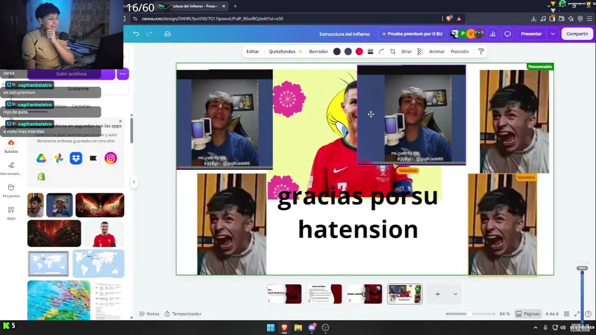Open help question mark icon
This screenshot has height=335, width=596.
[588, 314]
